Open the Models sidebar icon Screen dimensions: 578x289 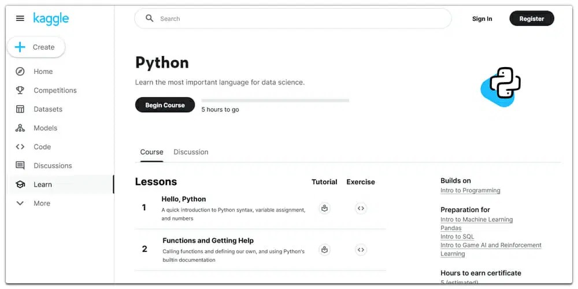click(20, 128)
